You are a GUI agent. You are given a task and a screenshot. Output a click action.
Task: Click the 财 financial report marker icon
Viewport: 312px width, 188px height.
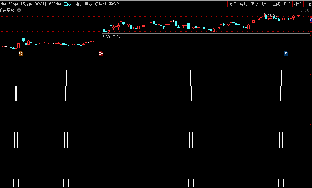tap(286, 54)
